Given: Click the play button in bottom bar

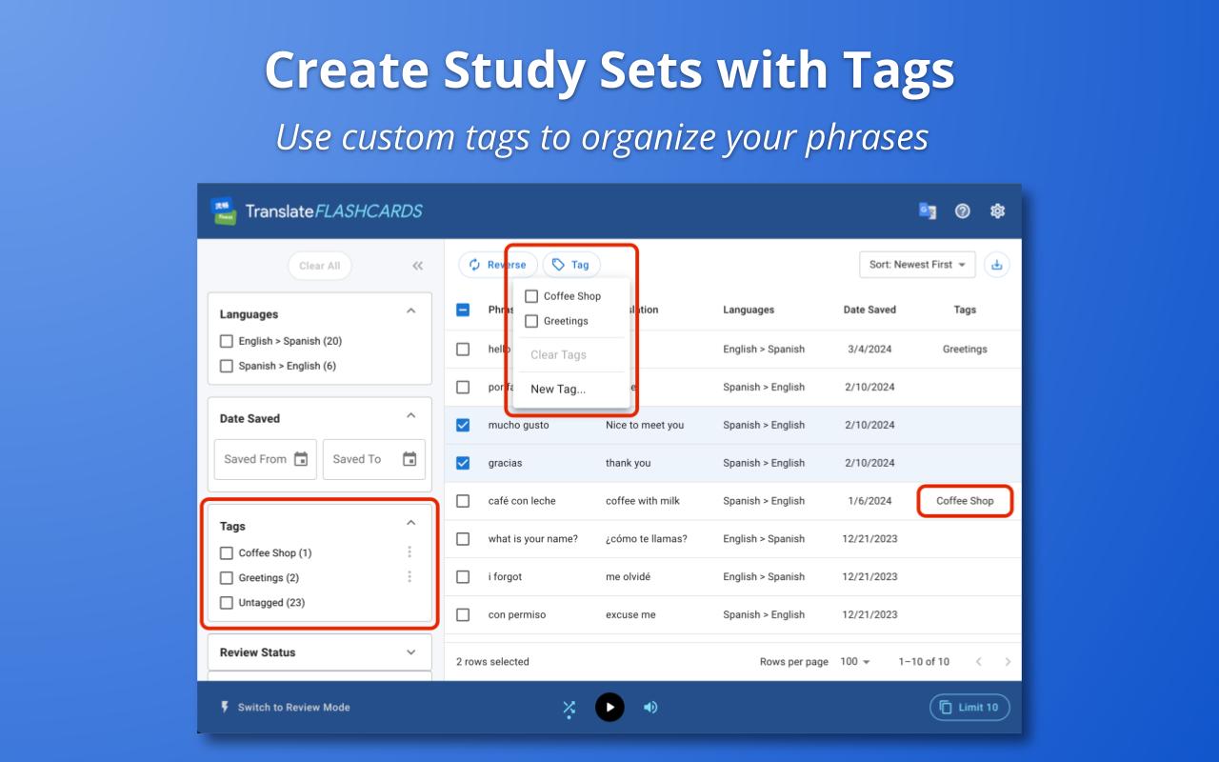Looking at the screenshot, I should coord(609,707).
